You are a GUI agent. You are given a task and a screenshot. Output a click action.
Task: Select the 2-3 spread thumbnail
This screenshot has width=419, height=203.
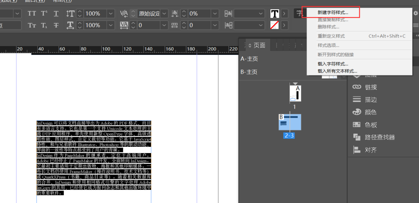tap(290, 122)
